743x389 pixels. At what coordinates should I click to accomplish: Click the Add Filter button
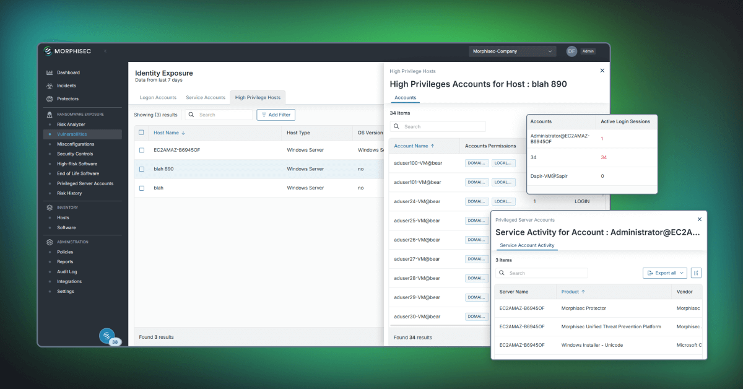click(x=276, y=115)
